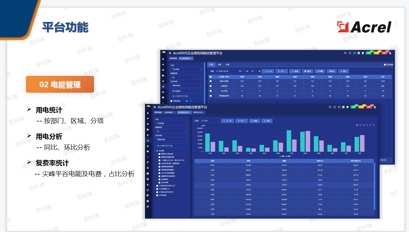Click the 上一年 button

227,121
